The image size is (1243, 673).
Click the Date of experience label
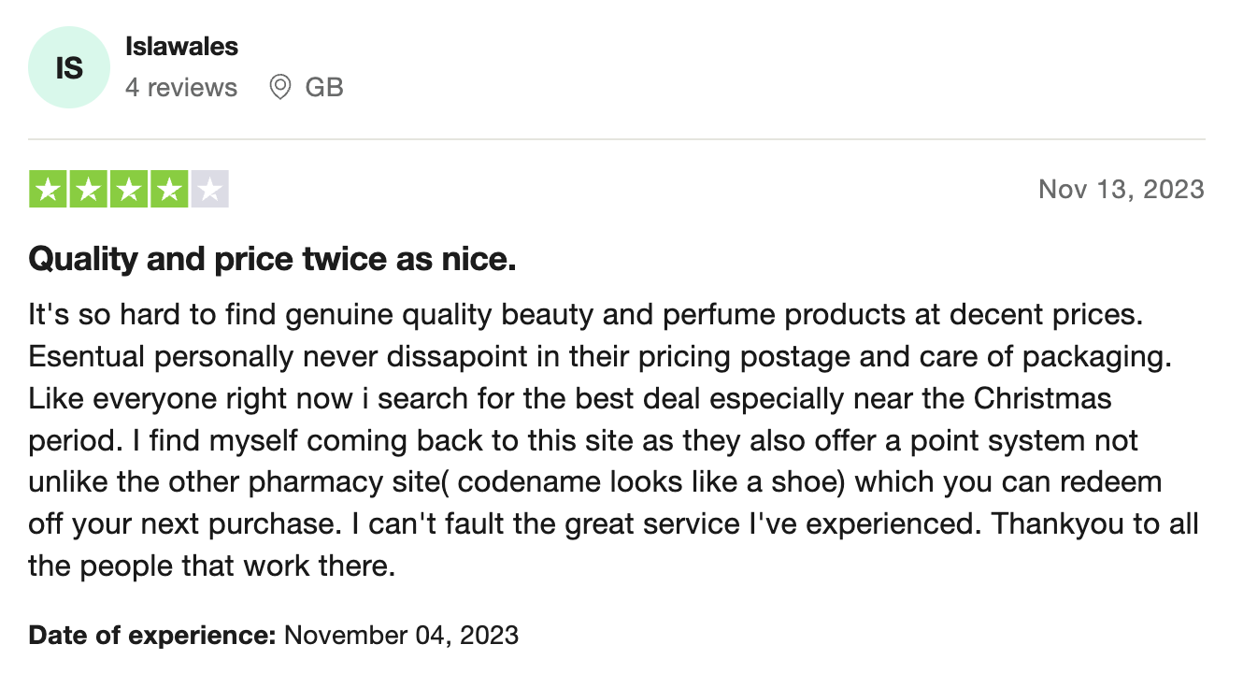click(152, 636)
